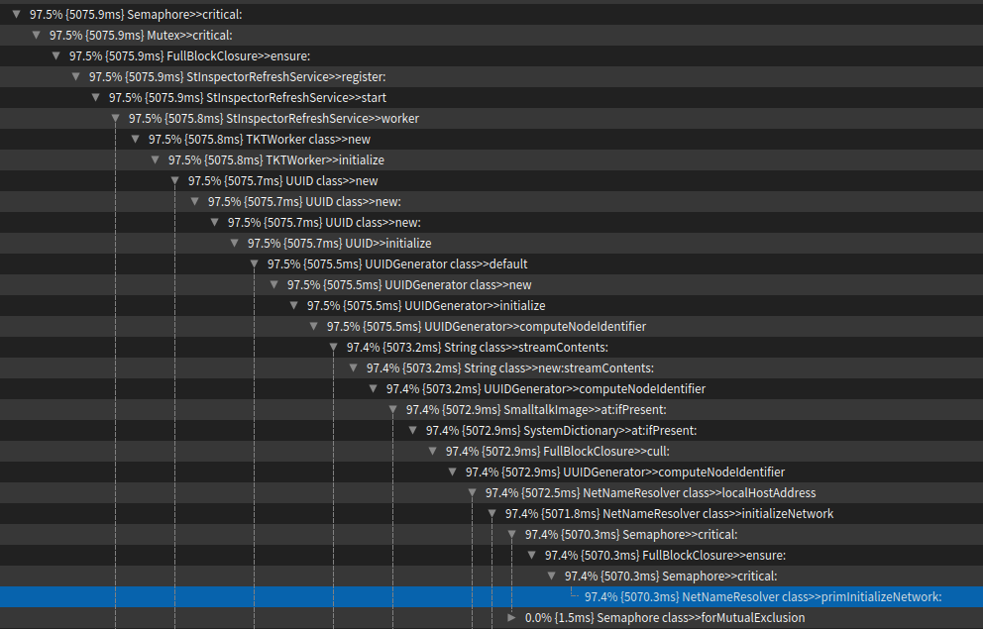The width and height of the screenshot is (983, 629).
Task: Select UUIDGenerator>>initialize row
Action: [x=491, y=305]
